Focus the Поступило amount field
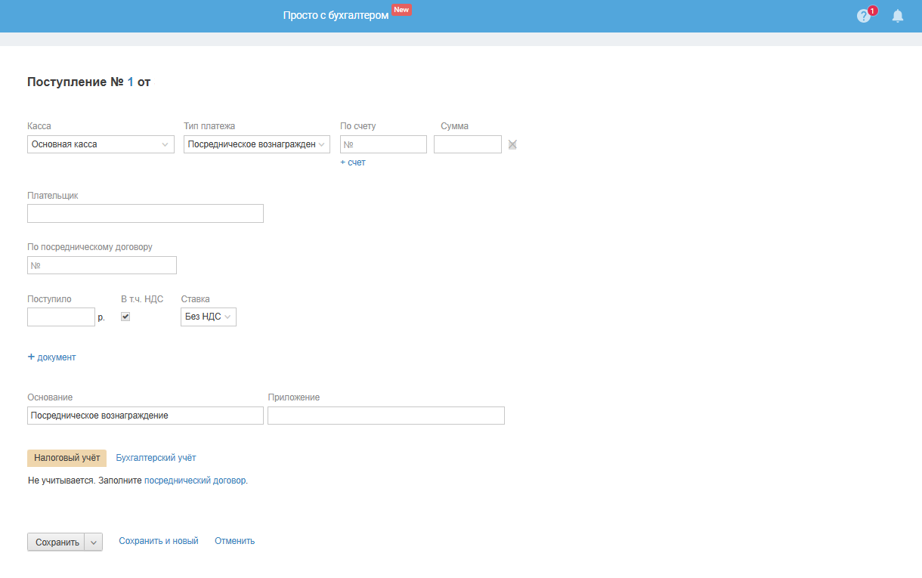Screen dimensions: 922x578 pos(61,317)
